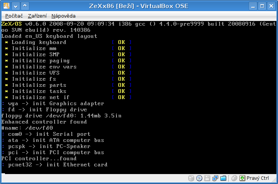The width and height of the screenshot is (278, 184).
Task: Click the OK status beside 'Loading keyboard'
Action: (121, 42)
